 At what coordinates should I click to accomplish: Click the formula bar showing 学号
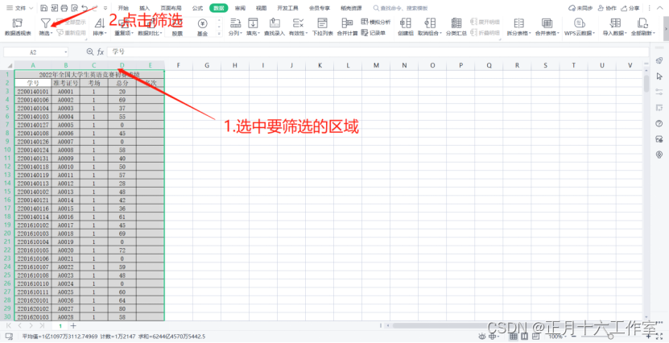tap(378, 52)
